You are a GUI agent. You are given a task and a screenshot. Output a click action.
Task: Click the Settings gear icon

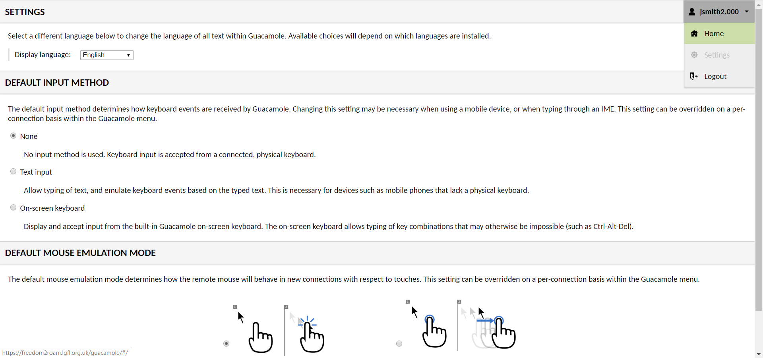[x=694, y=55]
